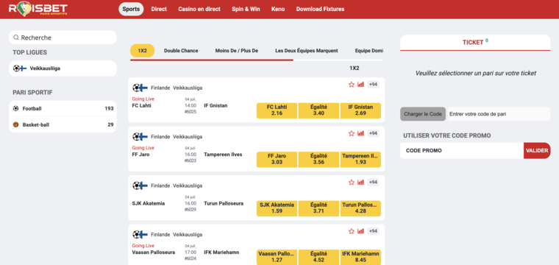Screen dimensions: 559x265
Task: Expand +94 markets for FC Lahti match
Action: [373, 85]
